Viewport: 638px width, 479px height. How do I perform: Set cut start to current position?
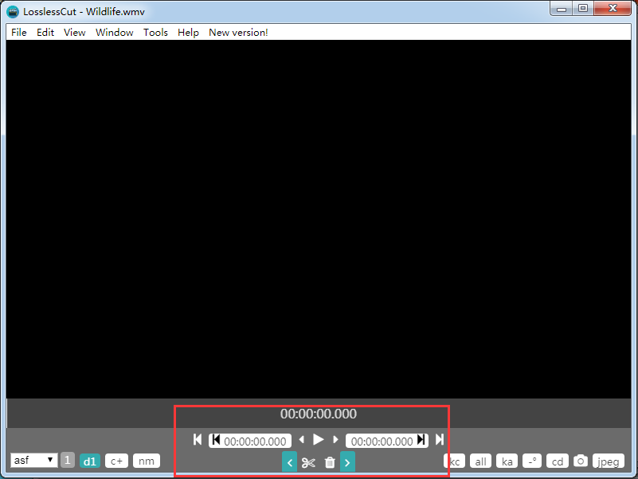[289, 462]
